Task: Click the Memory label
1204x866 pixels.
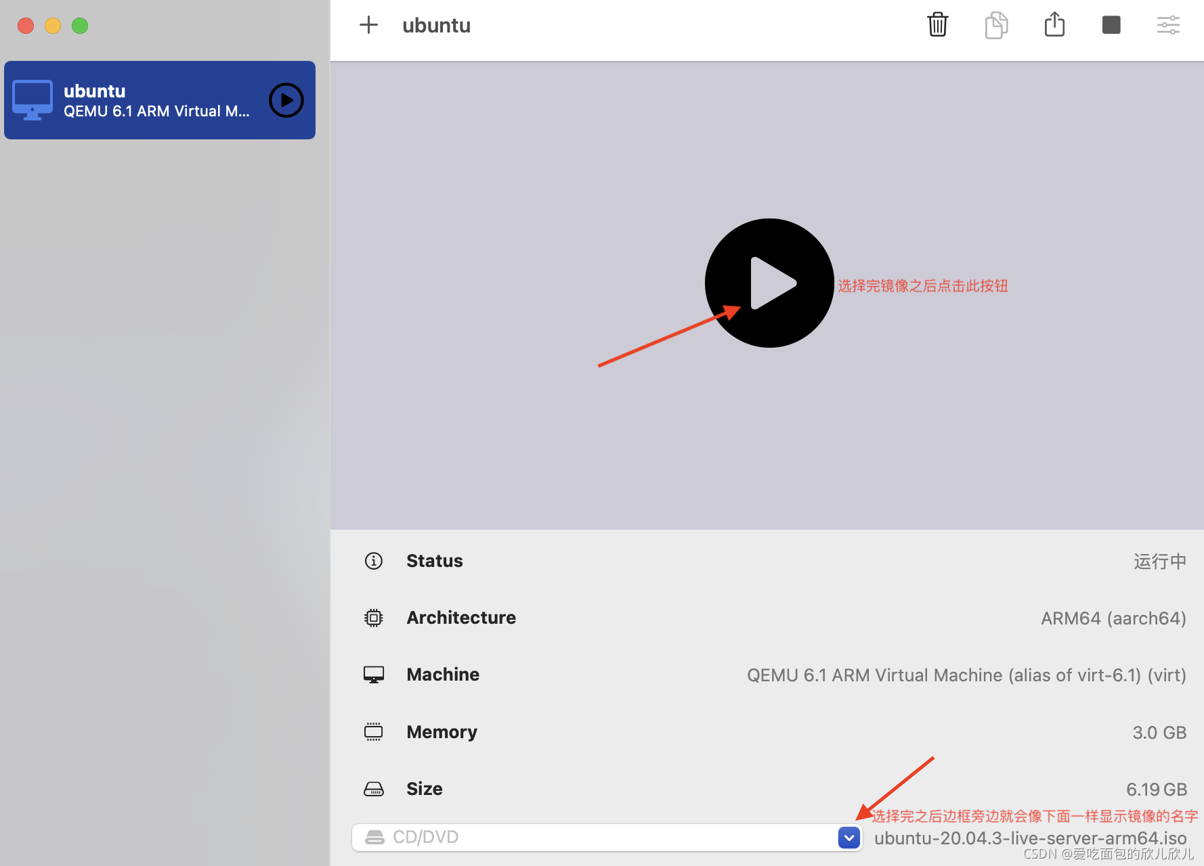Action: [442, 732]
